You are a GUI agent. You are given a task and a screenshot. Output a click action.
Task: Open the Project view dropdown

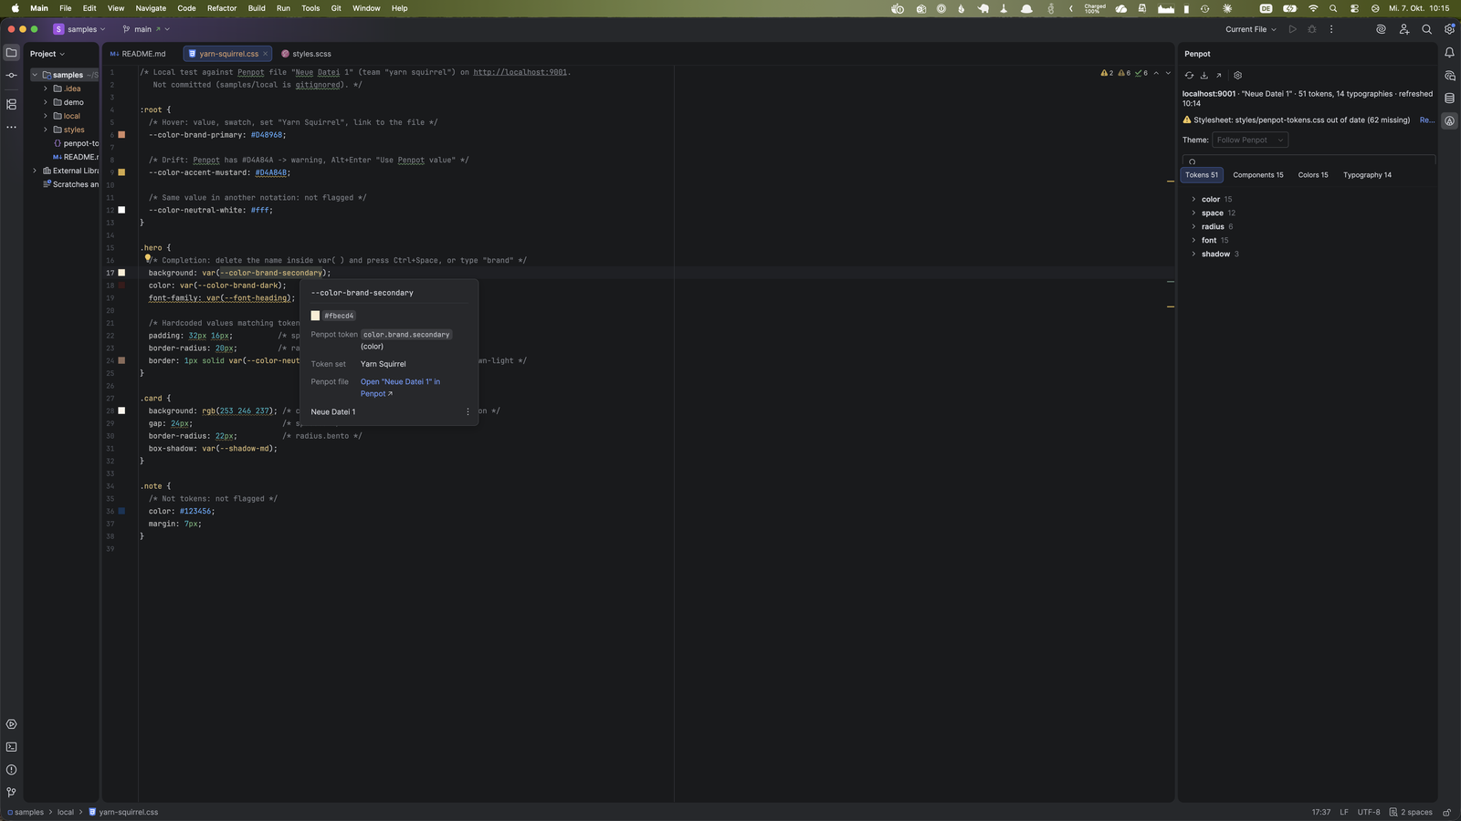47,54
